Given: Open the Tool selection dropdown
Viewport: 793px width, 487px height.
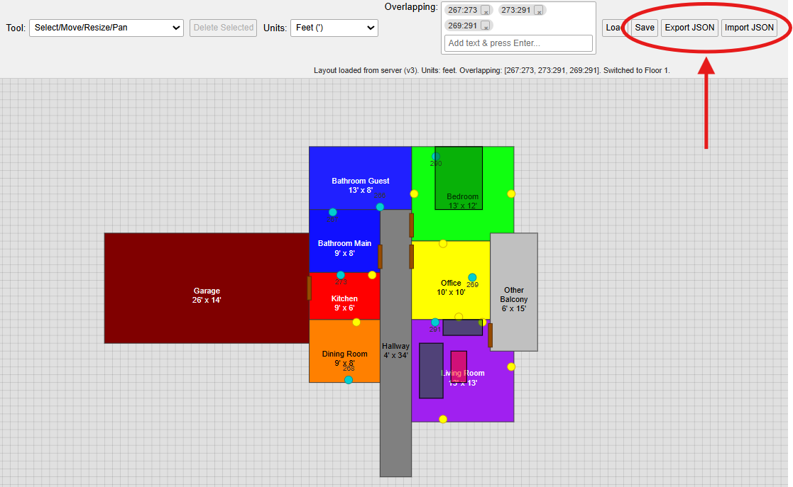Looking at the screenshot, I should [x=106, y=28].
